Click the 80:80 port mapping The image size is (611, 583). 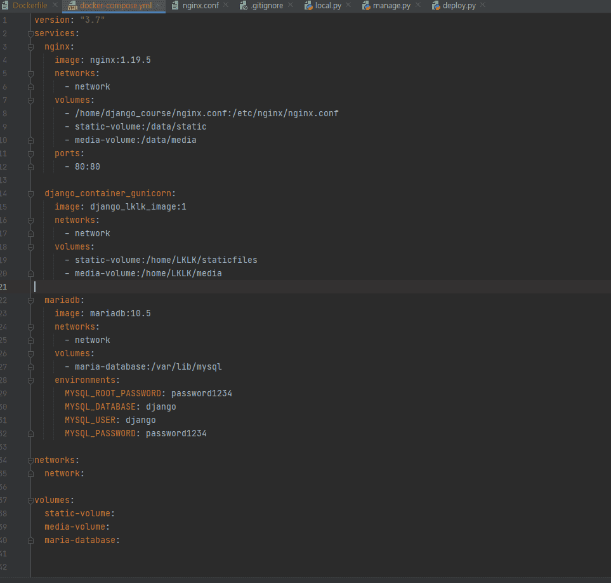click(88, 167)
